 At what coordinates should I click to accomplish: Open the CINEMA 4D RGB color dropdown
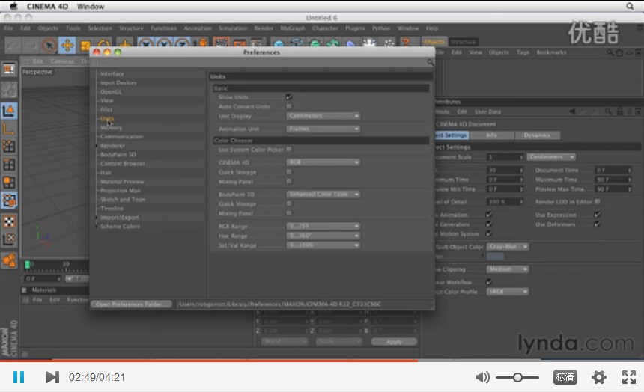323,162
